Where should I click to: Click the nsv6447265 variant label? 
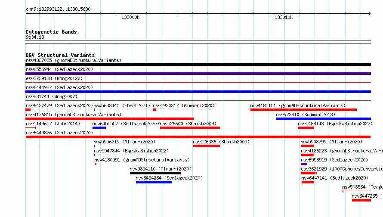pyautogui.click(x=368, y=196)
